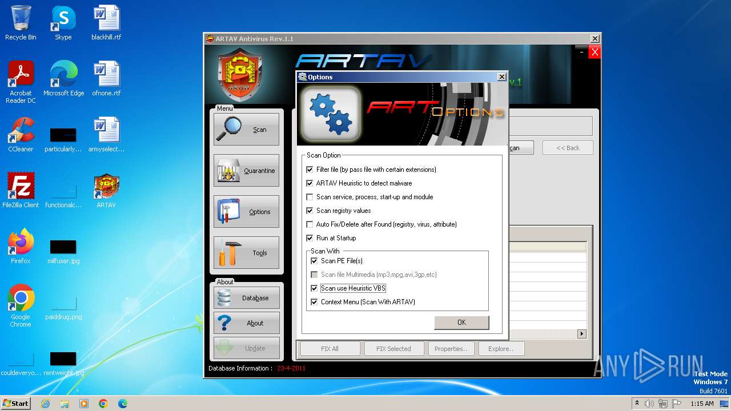Select blackhill.rtf desktop file
731x411 pixels.
[x=106, y=23]
